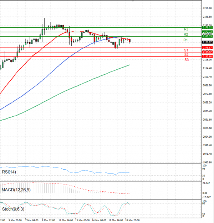Viewport: 214px width, 223px height.
Task: Click the 1962.80 price axis value
Action: coord(207,162)
